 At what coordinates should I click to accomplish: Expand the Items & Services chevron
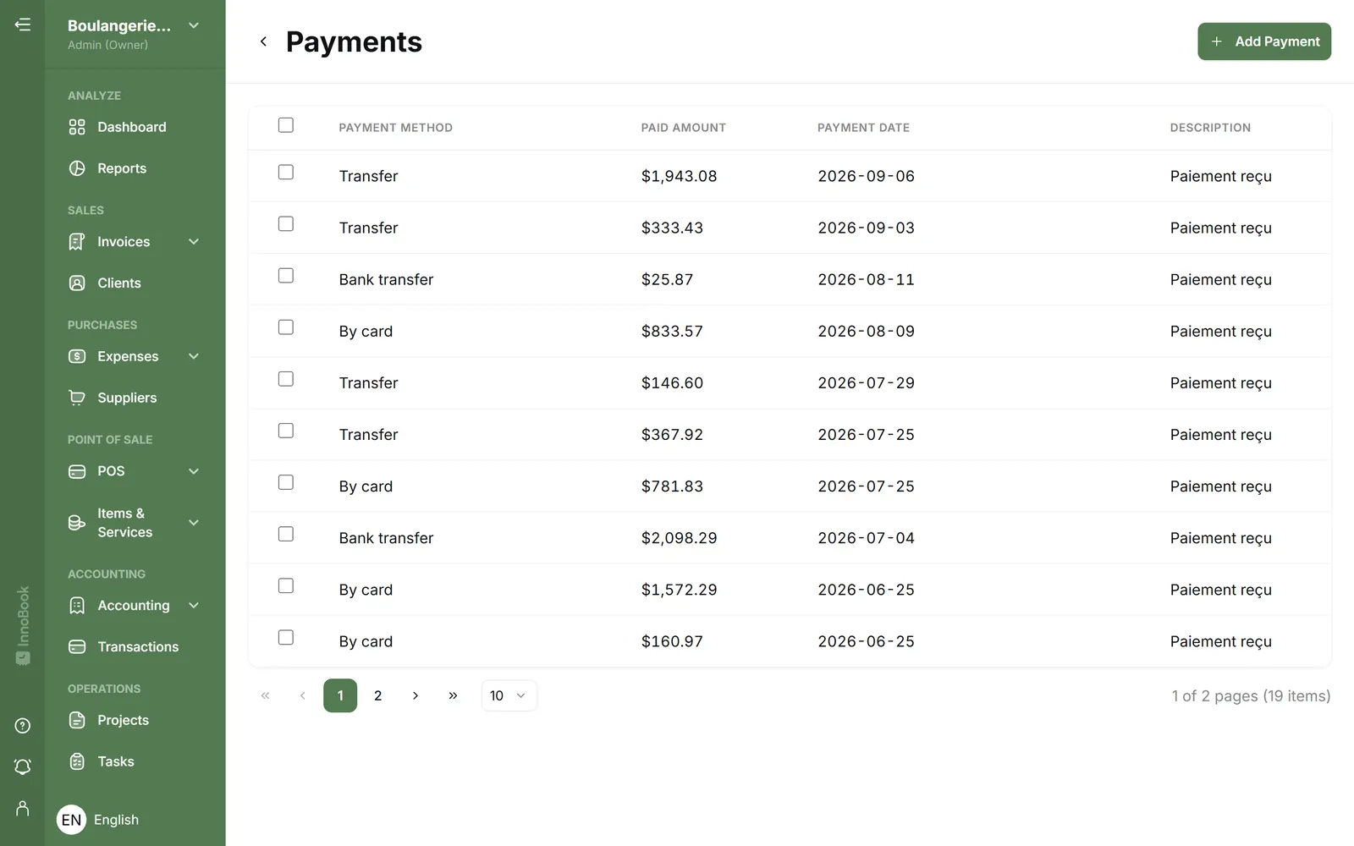[194, 523]
